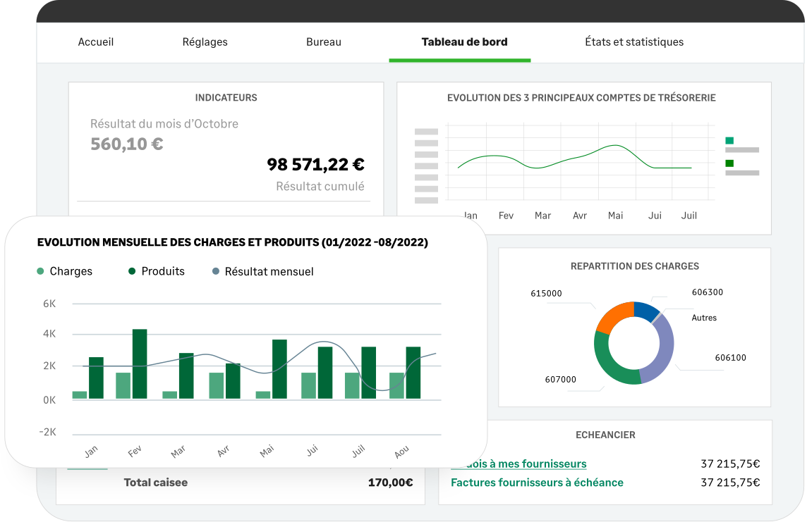Click the 170,00€ total caisse amount
This screenshot has height=522, width=807.
coord(391,483)
